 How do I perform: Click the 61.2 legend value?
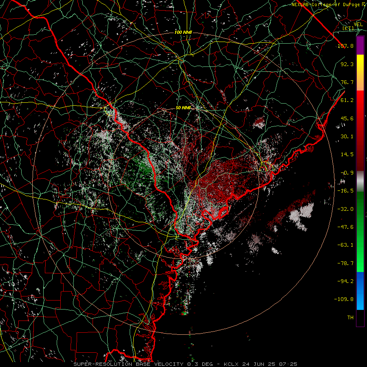point(347,100)
